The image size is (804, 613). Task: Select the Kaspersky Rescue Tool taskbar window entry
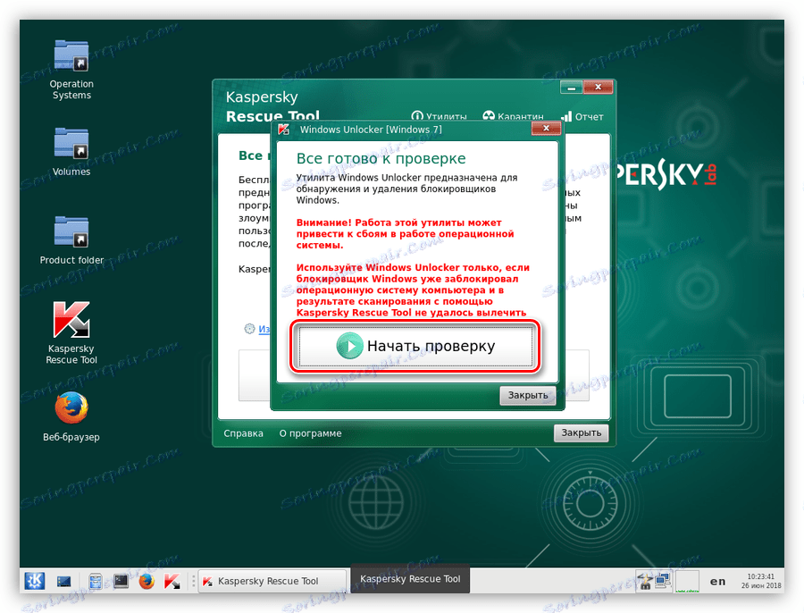coord(272,580)
